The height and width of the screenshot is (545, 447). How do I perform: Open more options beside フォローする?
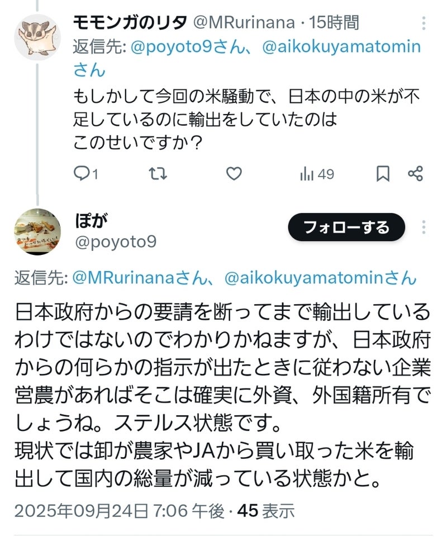click(424, 228)
